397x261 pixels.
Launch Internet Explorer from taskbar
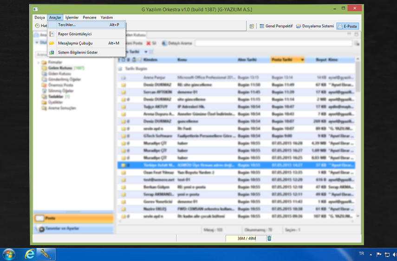click(30, 254)
